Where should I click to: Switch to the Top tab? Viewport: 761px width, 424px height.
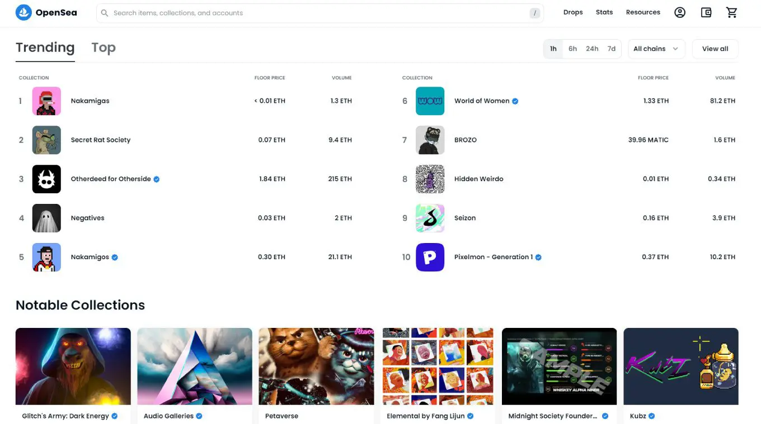click(104, 48)
